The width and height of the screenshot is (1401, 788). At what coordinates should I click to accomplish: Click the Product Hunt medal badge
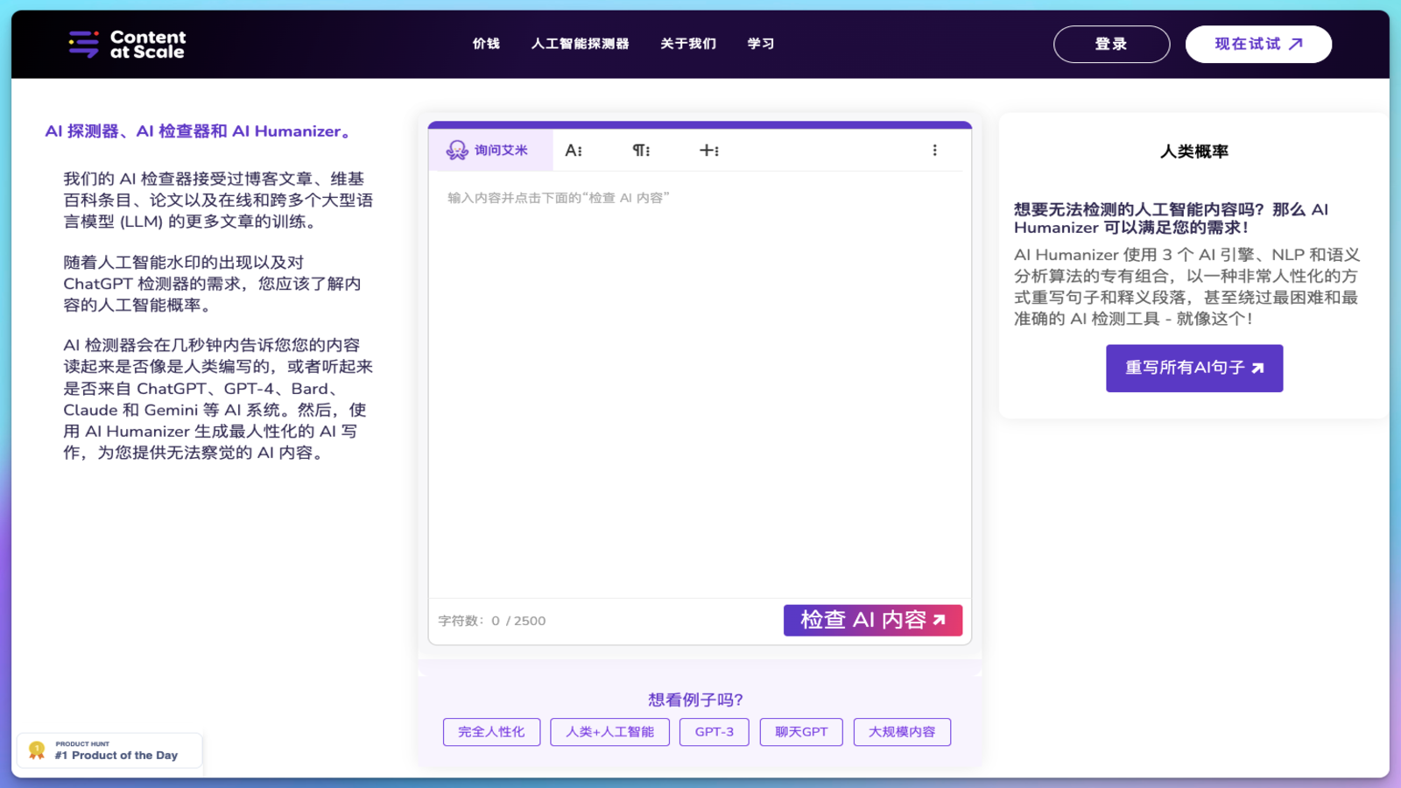pyautogui.click(x=36, y=749)
